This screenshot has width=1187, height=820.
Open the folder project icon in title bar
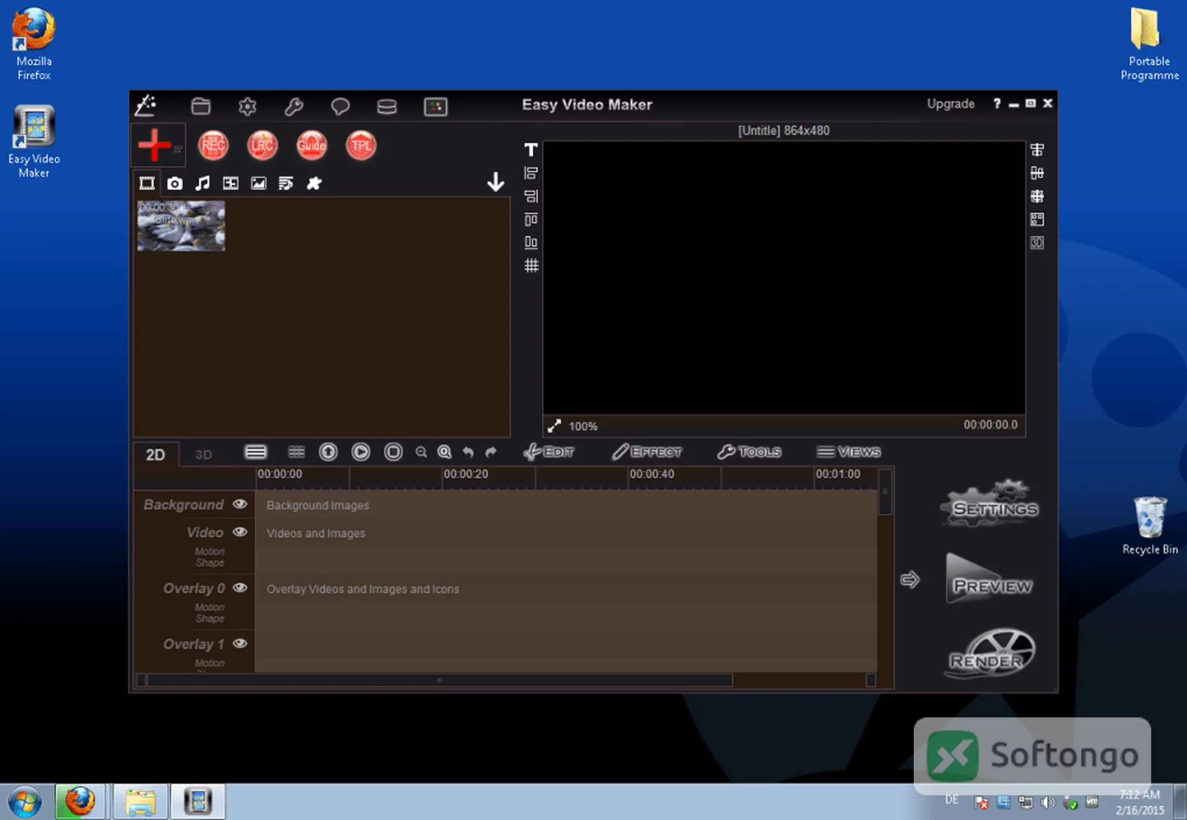200,107
